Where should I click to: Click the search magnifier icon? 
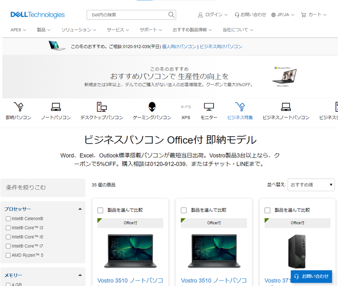pos(171,15)
